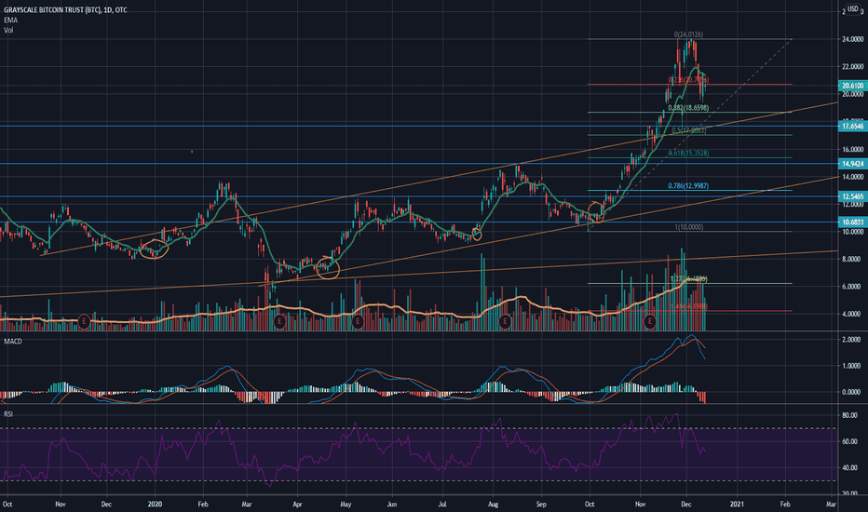The image size is (868, 512).
Task: Click the May label on time axis
Action: (346, 505)
